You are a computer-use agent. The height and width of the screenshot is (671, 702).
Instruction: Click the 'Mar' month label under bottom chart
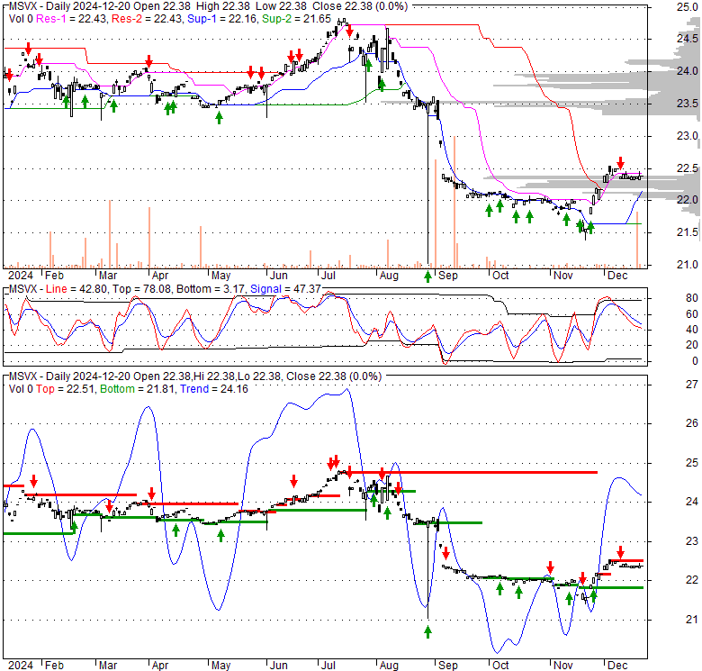(x=107, y=666)
